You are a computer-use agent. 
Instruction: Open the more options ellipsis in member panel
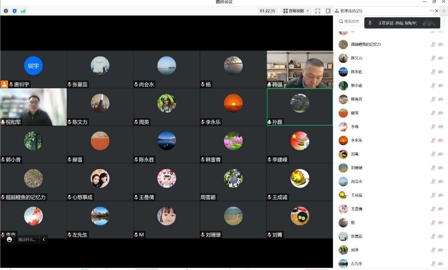(431, 11)
